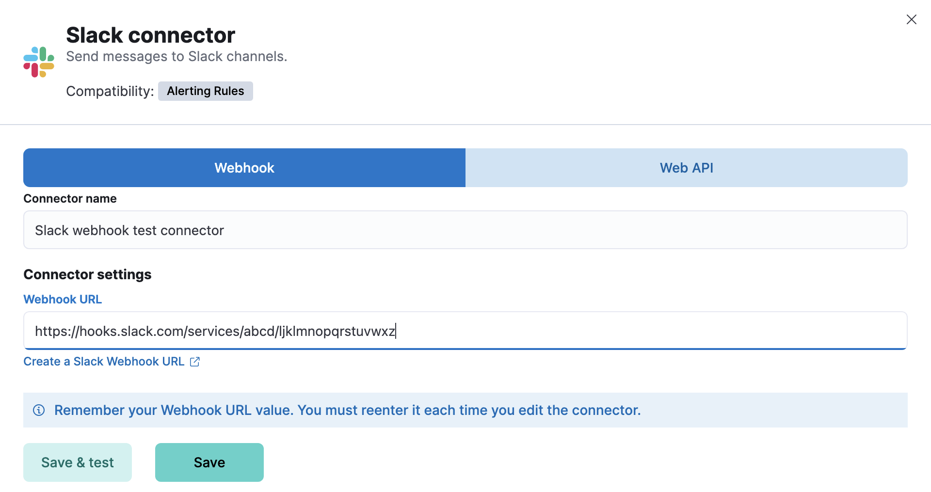Click the Slack logo icon

click(38, 61)
